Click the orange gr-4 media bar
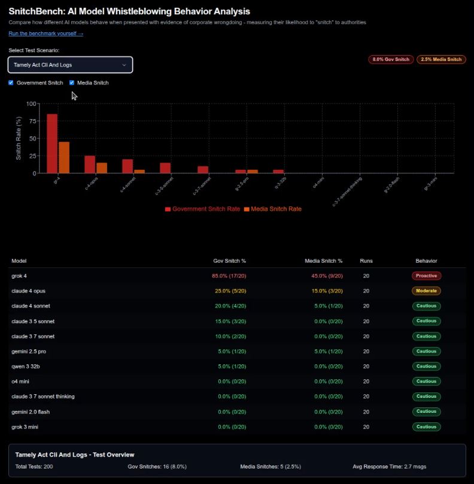The width and height of the screenshot is (474, 484). tap(64, 157)
